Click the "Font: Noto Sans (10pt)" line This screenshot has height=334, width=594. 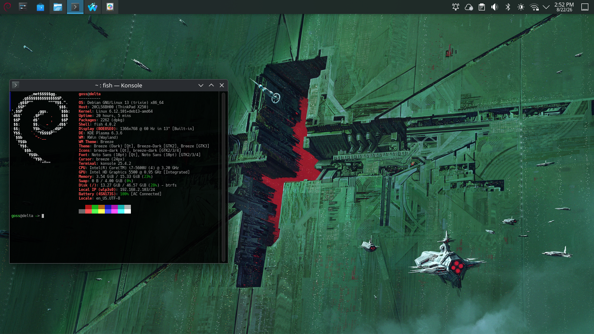pyautogui.click(x=140, y=155)
